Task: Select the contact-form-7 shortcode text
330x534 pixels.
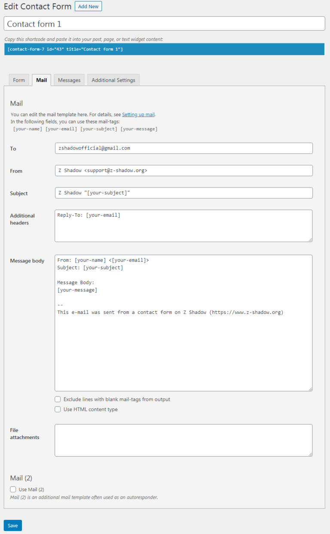Action: pyautogui.click(x=86, y=49)
